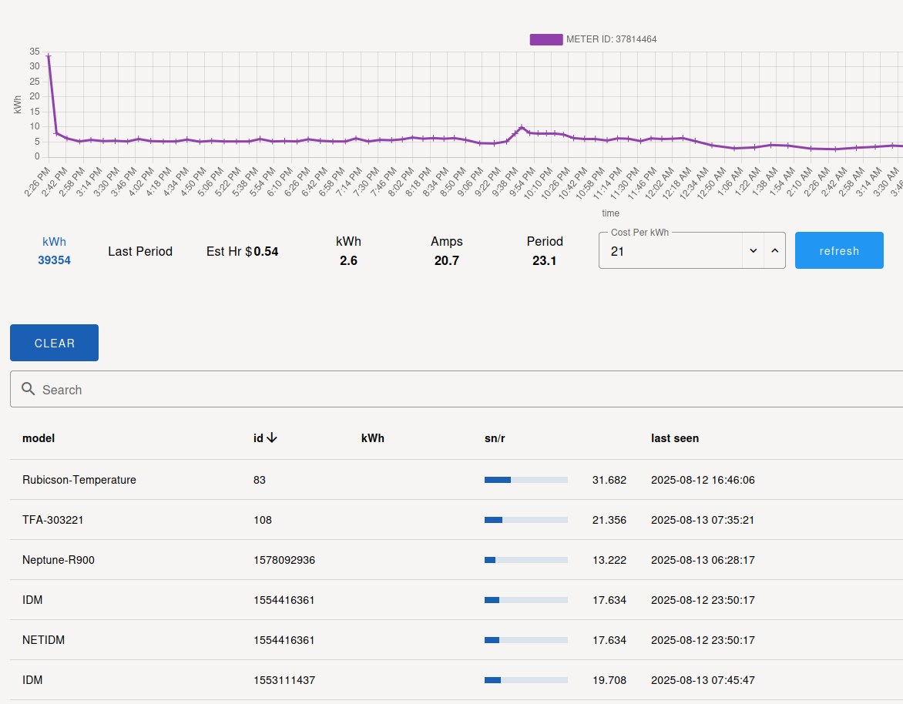The width and height of the screenshot is (903, 704).
Task: Sort table by model column header
Action: click(x=39, y=438)
